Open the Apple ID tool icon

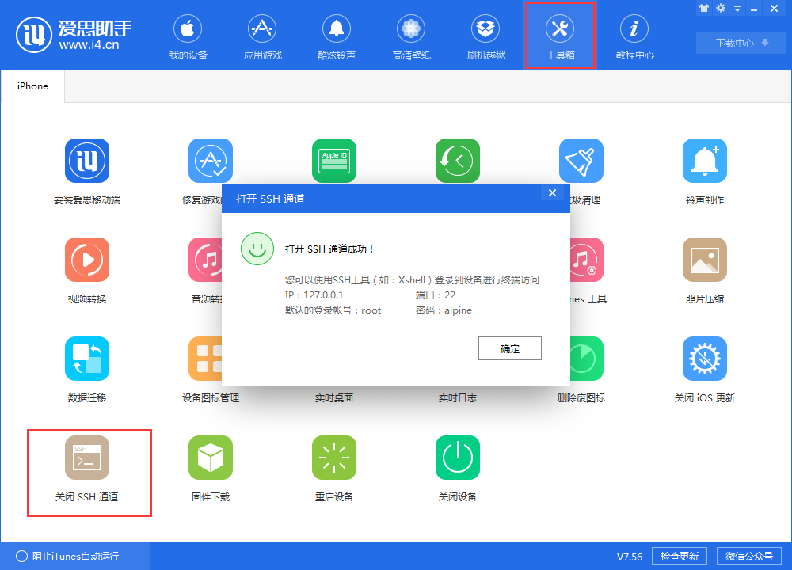(334, 161)
